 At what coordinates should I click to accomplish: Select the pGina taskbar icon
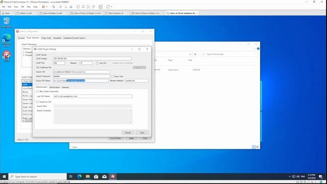point(112,176)
